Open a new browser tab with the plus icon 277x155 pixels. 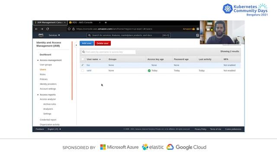(x=106, y=22)
